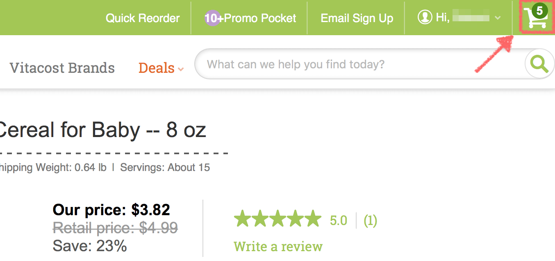Click the third rating star

277,218
